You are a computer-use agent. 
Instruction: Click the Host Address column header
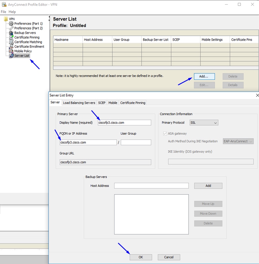point(97,40)
